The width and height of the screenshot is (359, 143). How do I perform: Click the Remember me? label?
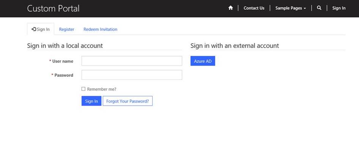pyautogui.click(x=102, y=89)
